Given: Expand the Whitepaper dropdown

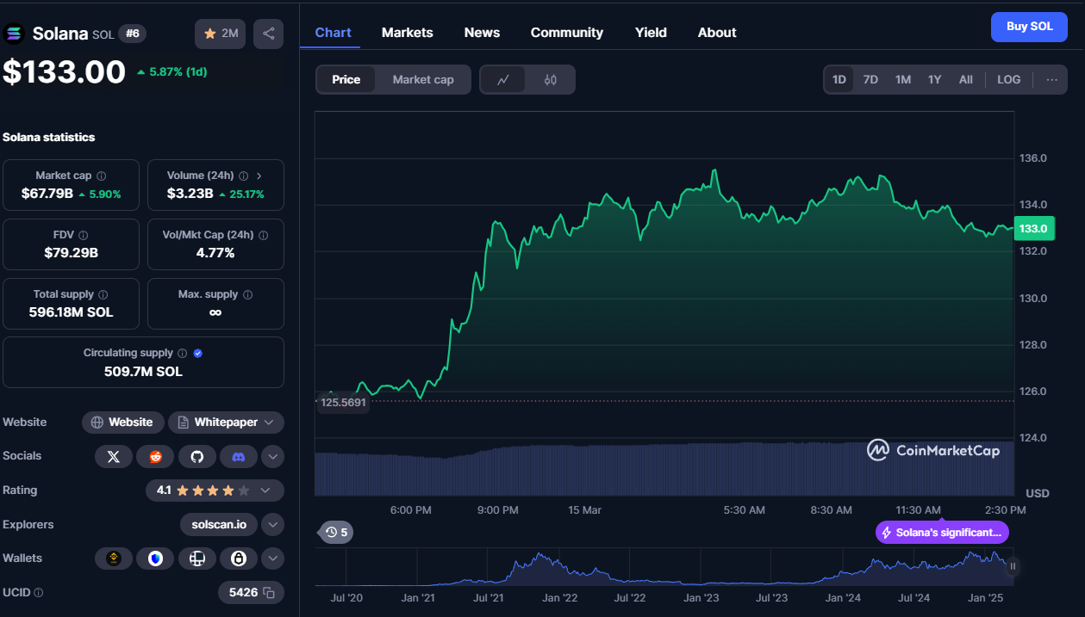Looking at the screenshot, I should (x=269, y=423).
